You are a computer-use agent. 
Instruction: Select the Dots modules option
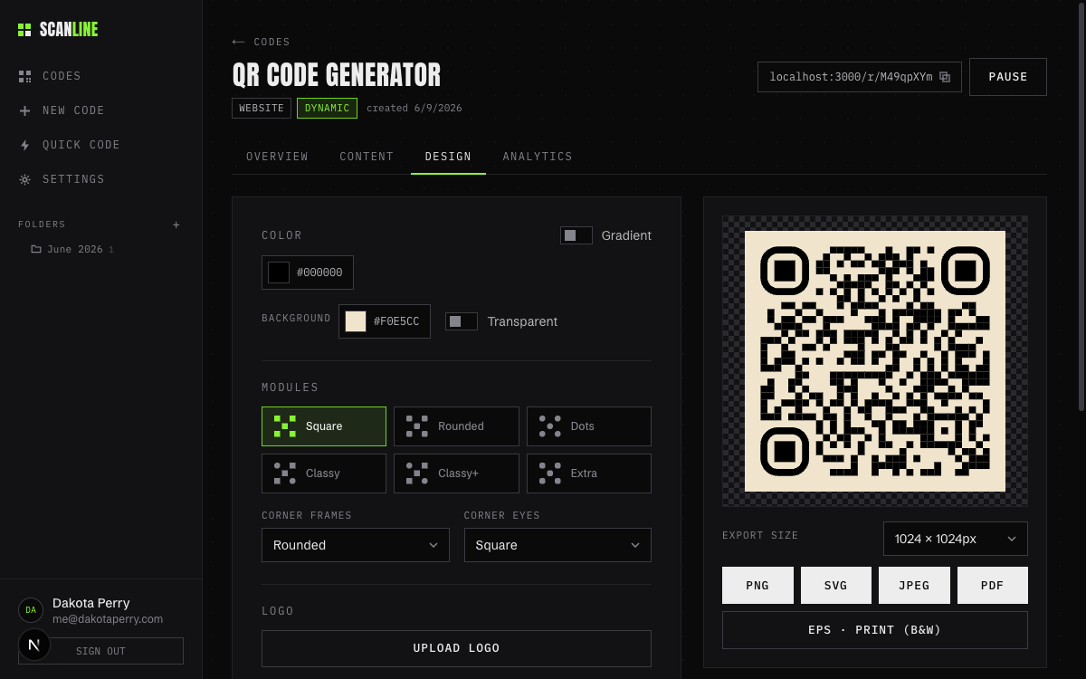tap(589, 426)
